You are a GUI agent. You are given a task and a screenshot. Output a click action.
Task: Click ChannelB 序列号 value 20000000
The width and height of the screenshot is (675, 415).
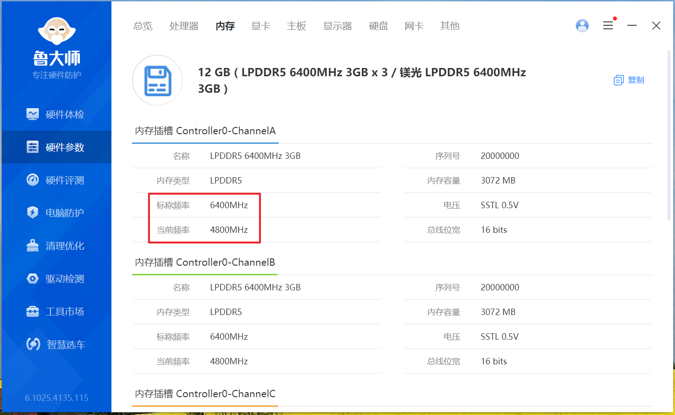[500, 287]
